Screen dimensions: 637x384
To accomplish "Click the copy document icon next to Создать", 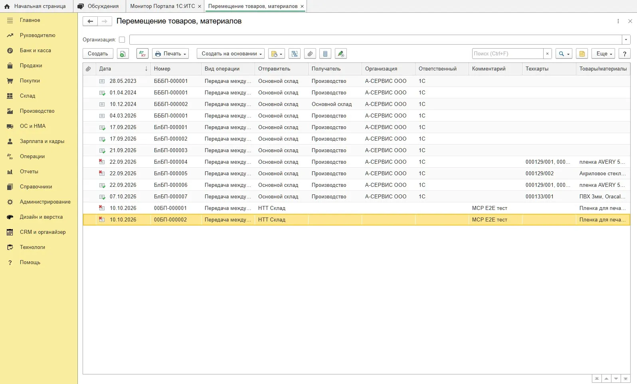I will click(x=123, y=54).
